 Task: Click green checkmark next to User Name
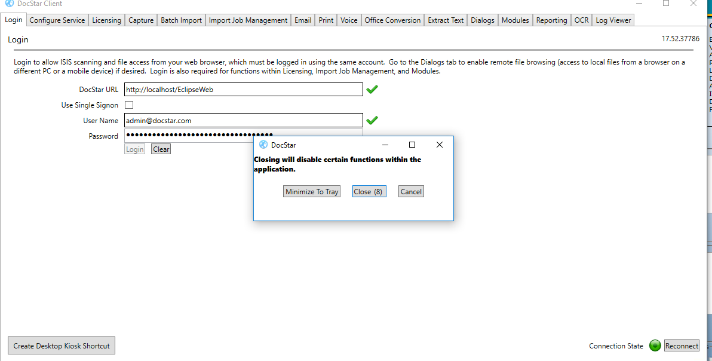[372, 120]
